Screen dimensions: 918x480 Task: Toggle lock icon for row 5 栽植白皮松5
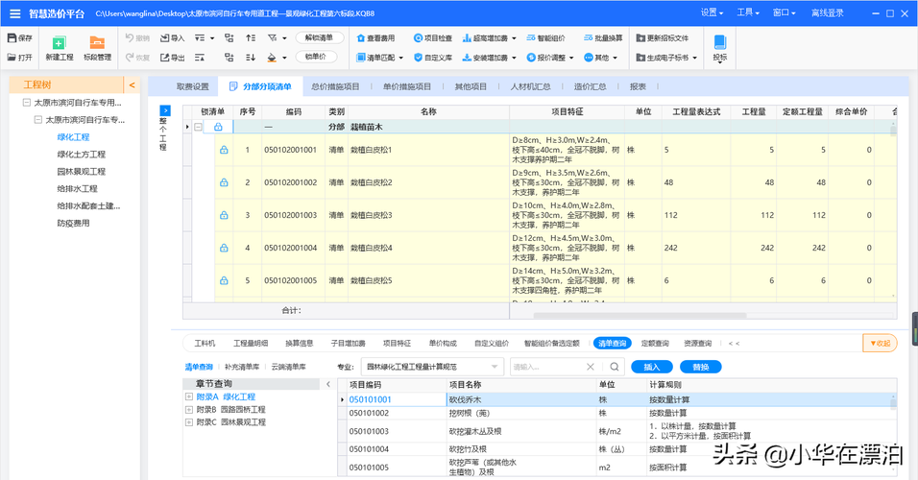tap(224, 280)
